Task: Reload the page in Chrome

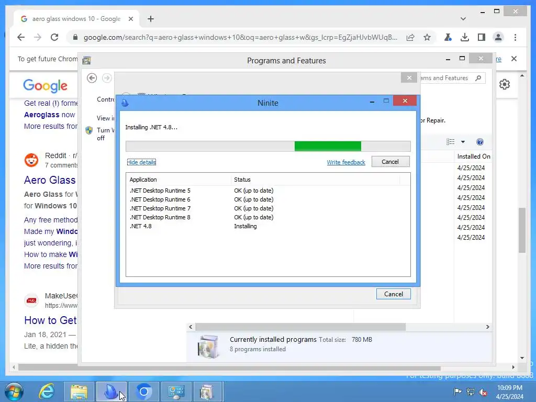Action: [x=54, y=37]
